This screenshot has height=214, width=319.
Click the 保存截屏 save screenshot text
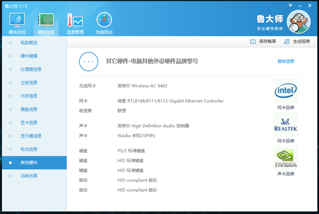coord(267,42)
